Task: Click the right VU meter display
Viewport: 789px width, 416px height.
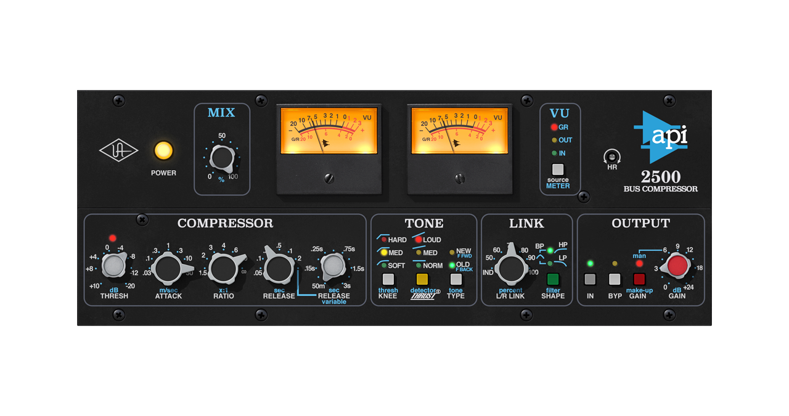Action: [x=460, y=131]
